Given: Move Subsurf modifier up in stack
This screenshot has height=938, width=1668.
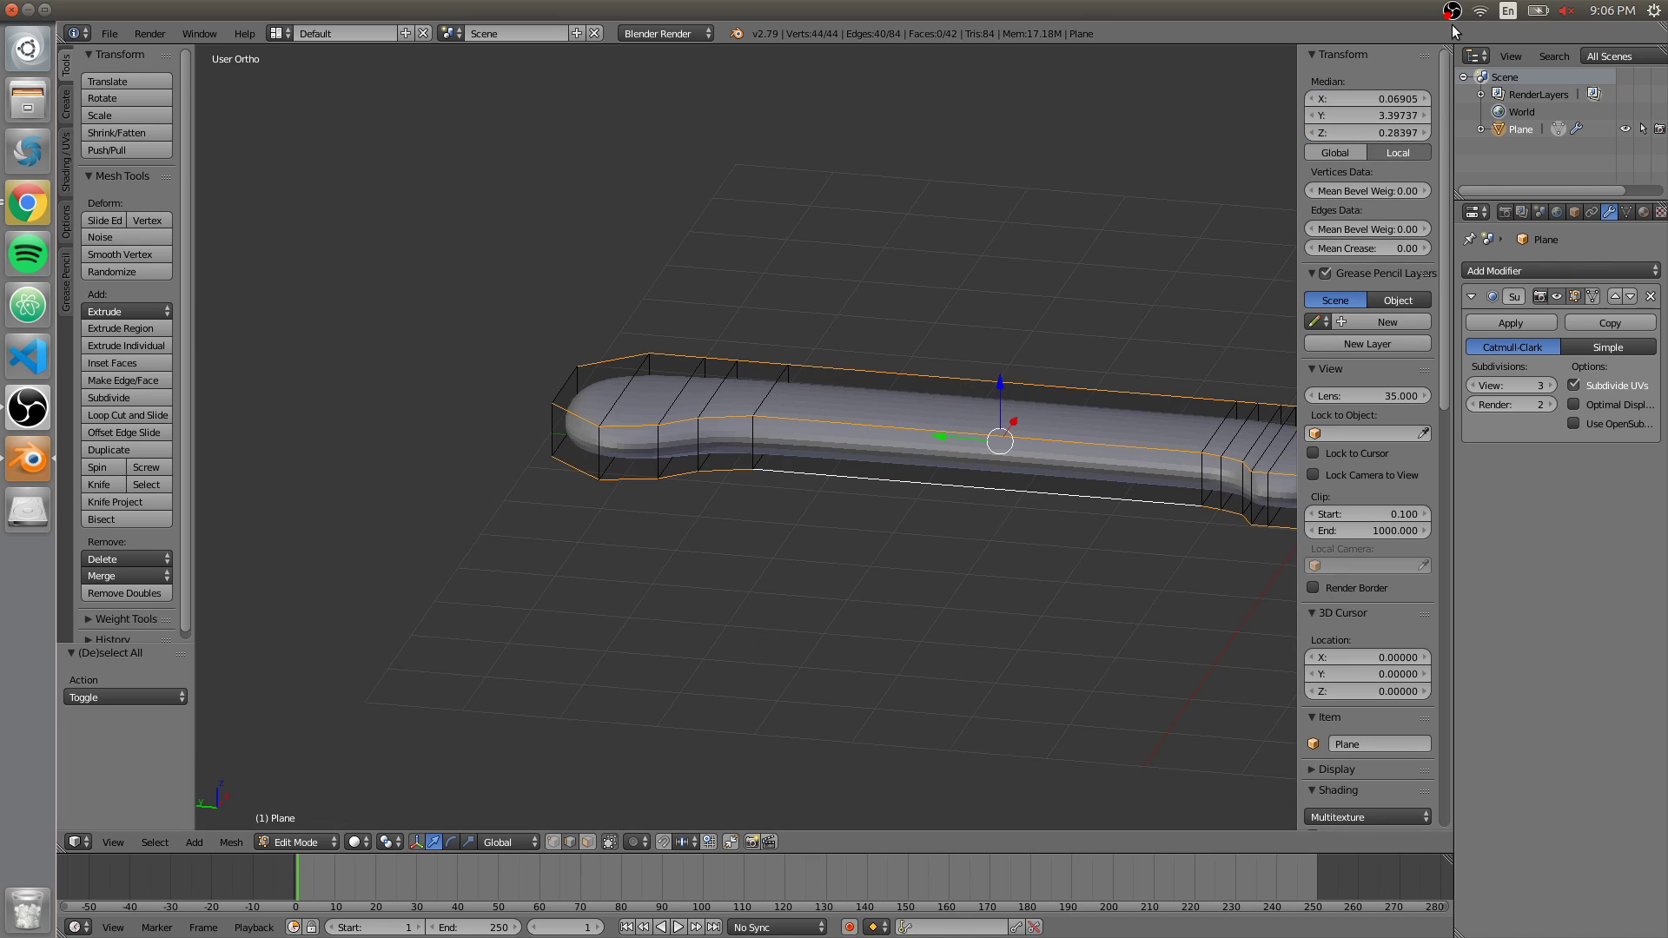Looking at the screenshot, I should pos(1615,296).
